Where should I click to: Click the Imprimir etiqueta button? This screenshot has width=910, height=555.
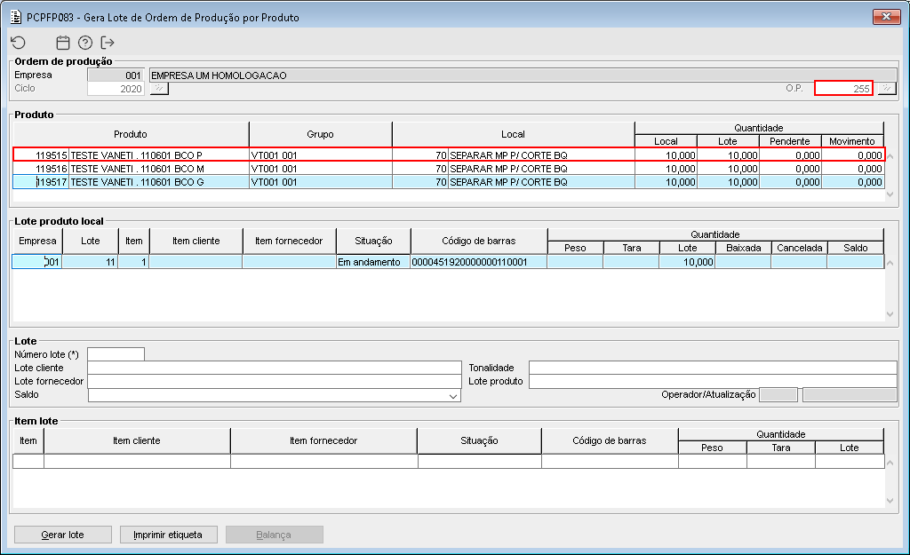click(x=168, y=535)
